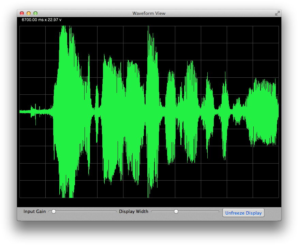Viewport: 298px width, 245px height.
Task: Click the right end of the Display Width track
Action: point(218,212)
